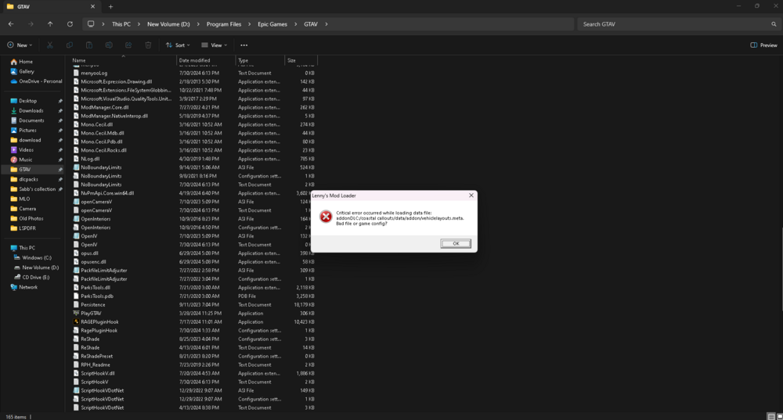Select This PC in the address breadcrumb
The width and height of the screenshot is (783, 420).
click(121, 24)
